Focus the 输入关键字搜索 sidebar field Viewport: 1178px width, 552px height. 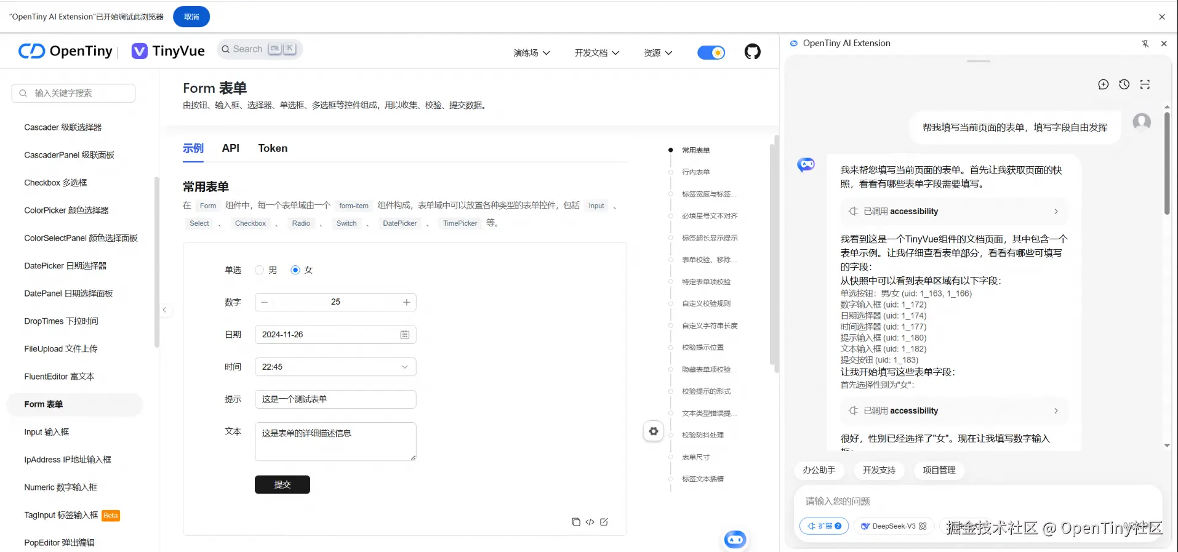pos(73,93)
